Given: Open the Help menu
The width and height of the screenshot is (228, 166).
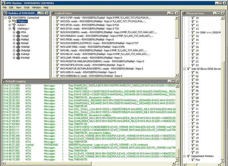Looking at the screenshot, I should pos(46,7).
